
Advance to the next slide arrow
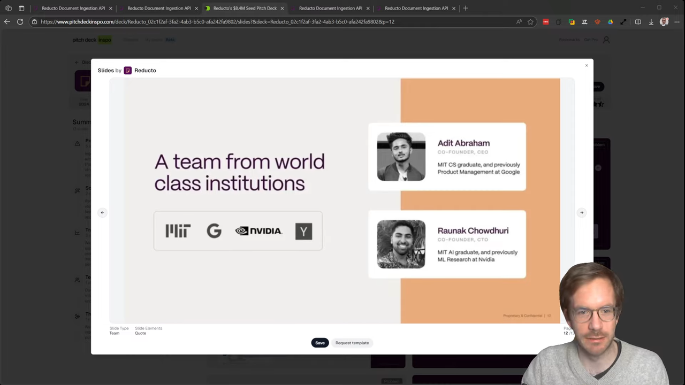[x=582, y=212]
